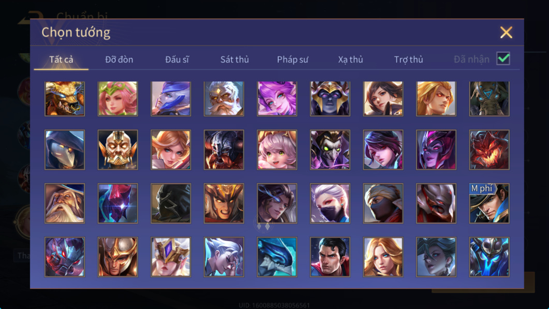Choose the elephant warrior hero portrait
This screenshot has width=549, height=309.
click(x=489, y=98)
